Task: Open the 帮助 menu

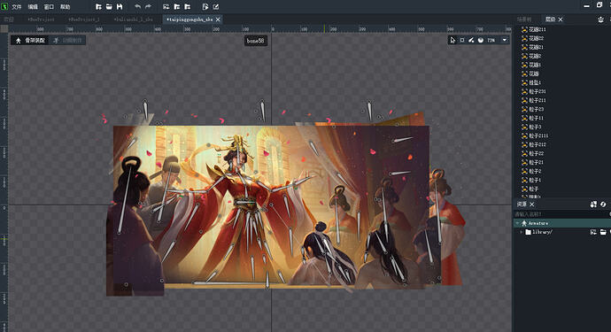Action: (x=65, y=7)
